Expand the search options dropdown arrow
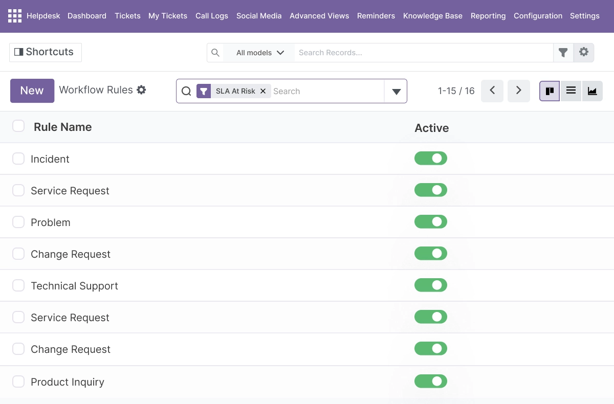Screen dimensions: 614x404 coord(396,92)
